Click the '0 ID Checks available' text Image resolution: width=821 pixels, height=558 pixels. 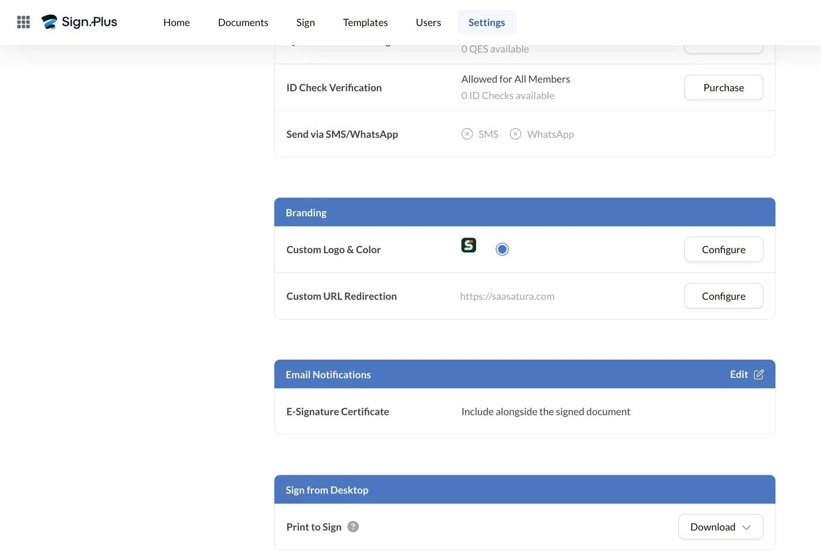[507, 96]
